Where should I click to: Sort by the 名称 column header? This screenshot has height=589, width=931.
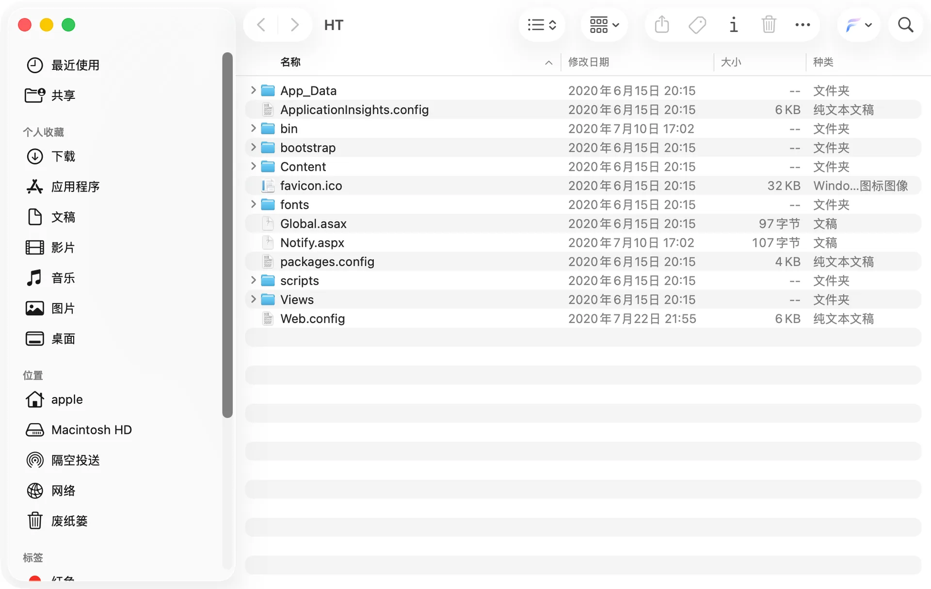(x=290, y=62)
